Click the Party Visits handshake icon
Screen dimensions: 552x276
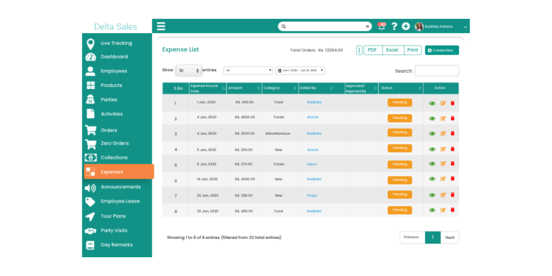91,231
